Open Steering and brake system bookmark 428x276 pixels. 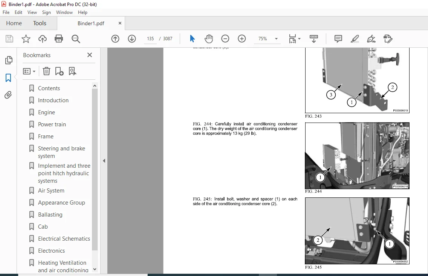(x=61, y=152)
